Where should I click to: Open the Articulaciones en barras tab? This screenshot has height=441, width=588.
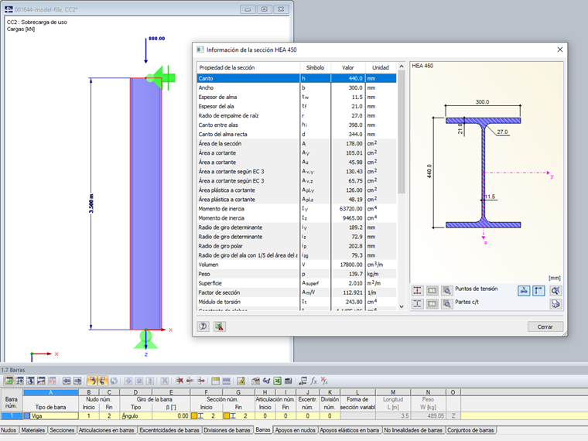tap(107, 430)
